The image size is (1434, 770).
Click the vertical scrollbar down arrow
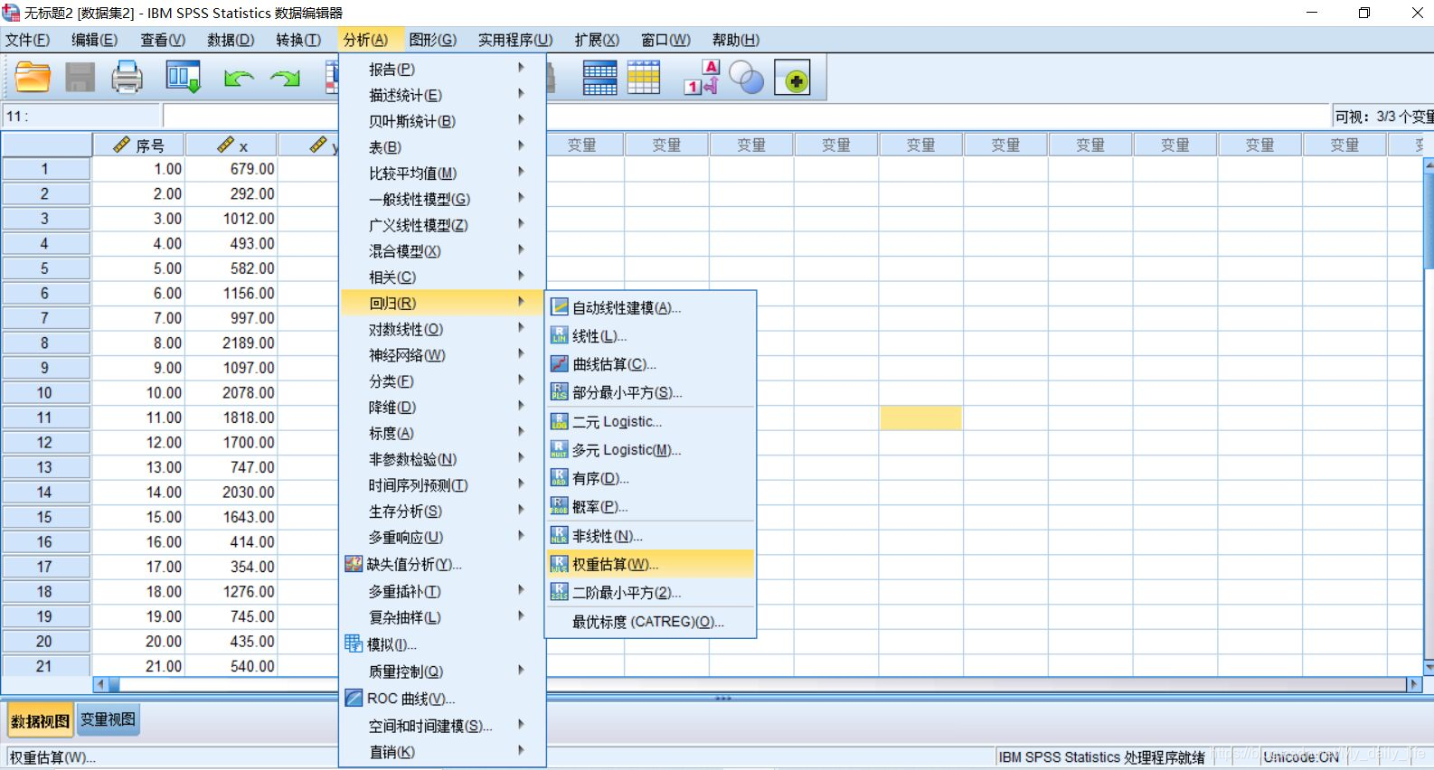tap(1429, 668)
